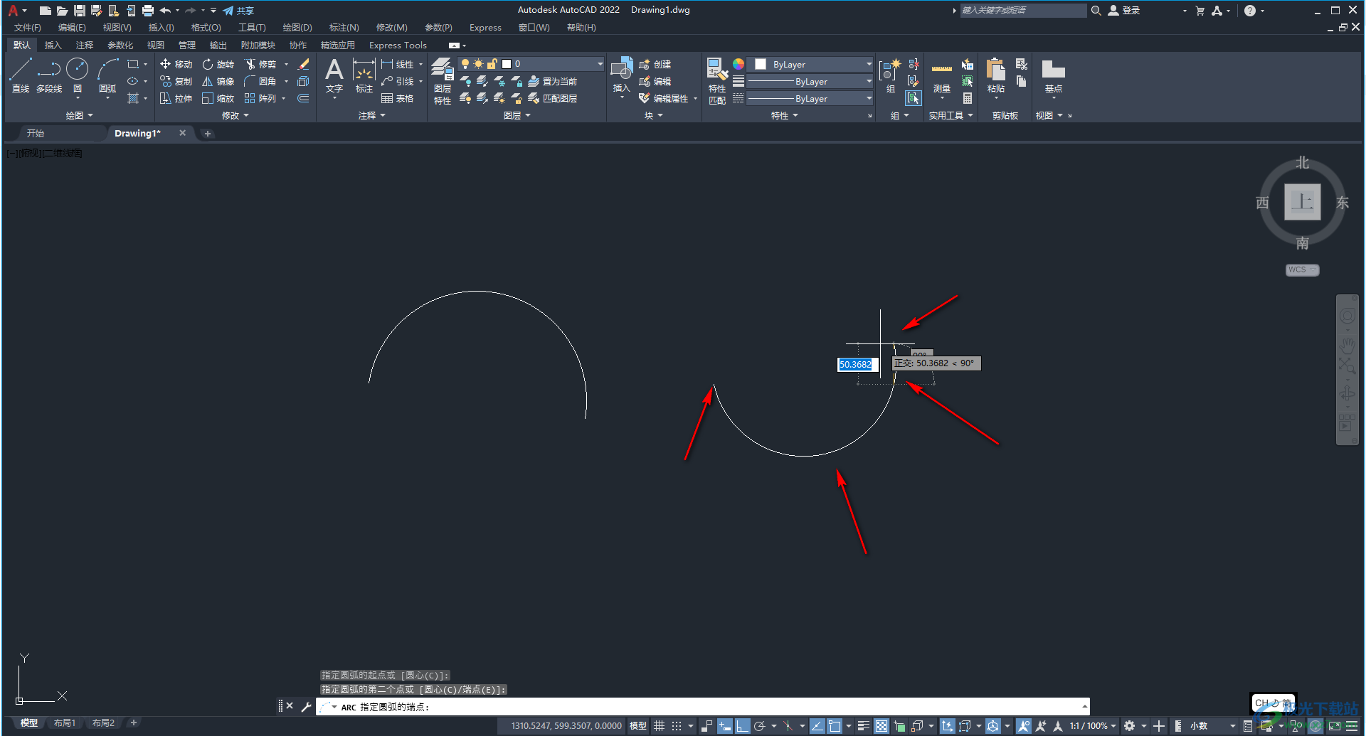The width and height of the screenshot is (1366, 736).
Task: Click the ViewCube 上 (Top) face
Action: 1302,202
